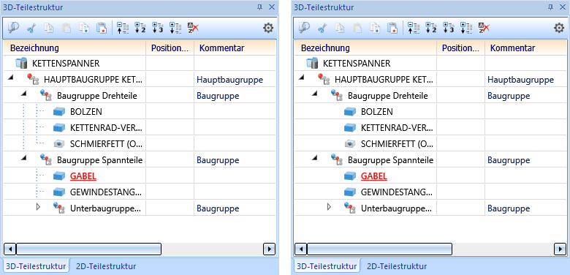The width and height of the screenshot is (570, 275).
Task: Sort by Bezeichnung column header in the right panel
Action: (365, 48)
